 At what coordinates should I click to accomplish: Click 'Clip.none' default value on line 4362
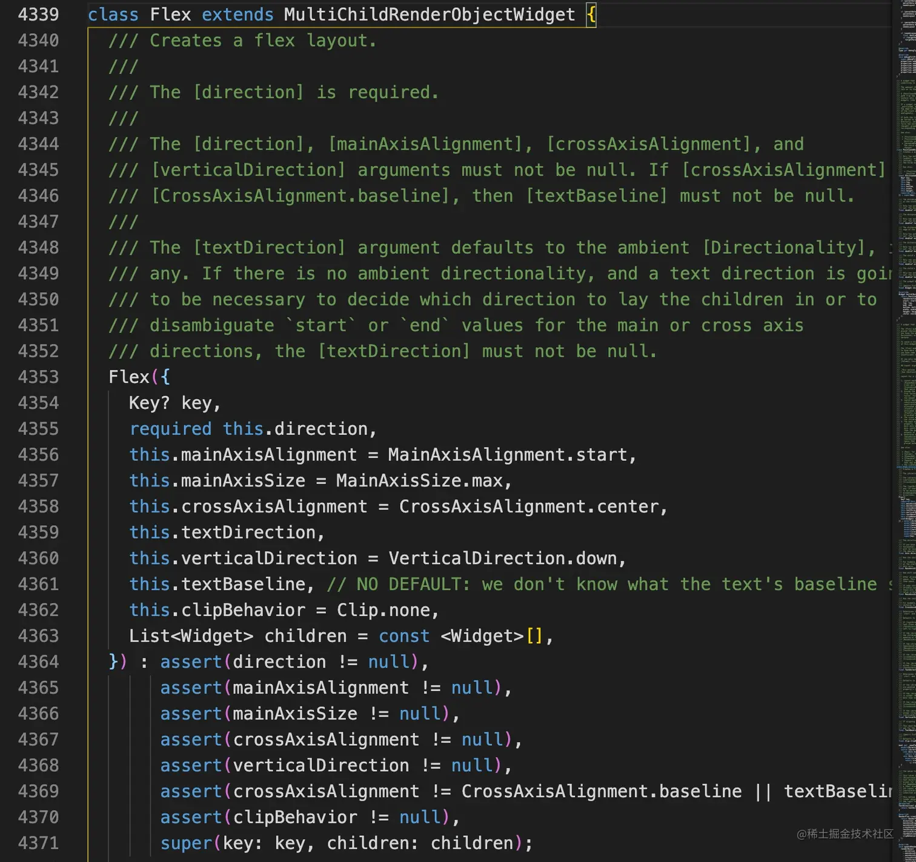coord(383,610)
